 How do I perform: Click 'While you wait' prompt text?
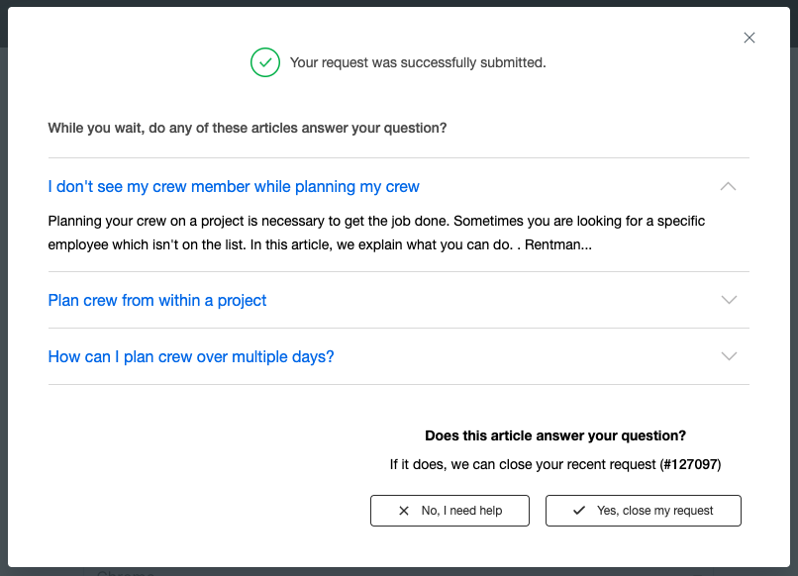click(x=248, y=128)
